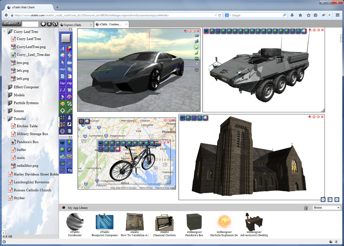Select the Cg shader tool icon
Viewport: 344px width, 246px height.
click(69, 170)
